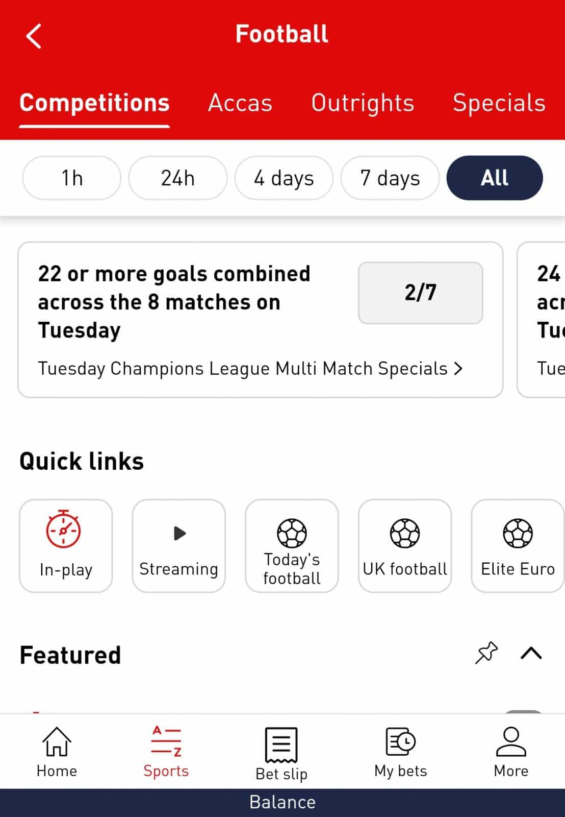Open the Streaming play icon link
The width and height of the screenshot is (565, 817).
[x=179, y=546]
